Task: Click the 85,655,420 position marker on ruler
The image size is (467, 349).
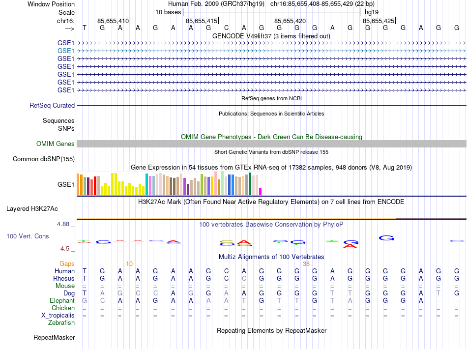Action: (291, 21)
